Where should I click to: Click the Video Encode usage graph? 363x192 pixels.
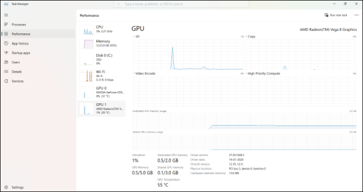(188, 91)
